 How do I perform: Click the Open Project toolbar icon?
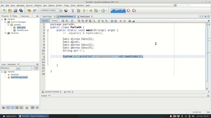[15, 10]
